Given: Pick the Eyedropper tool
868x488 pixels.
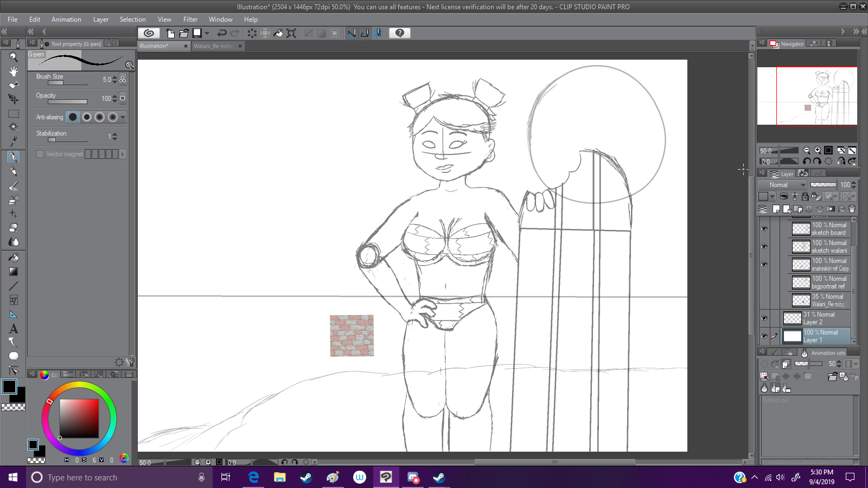Looking at the screenshot, I should click(x=14, y=142).
